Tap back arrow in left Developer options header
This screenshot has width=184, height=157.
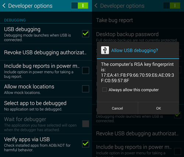[4, 6]
